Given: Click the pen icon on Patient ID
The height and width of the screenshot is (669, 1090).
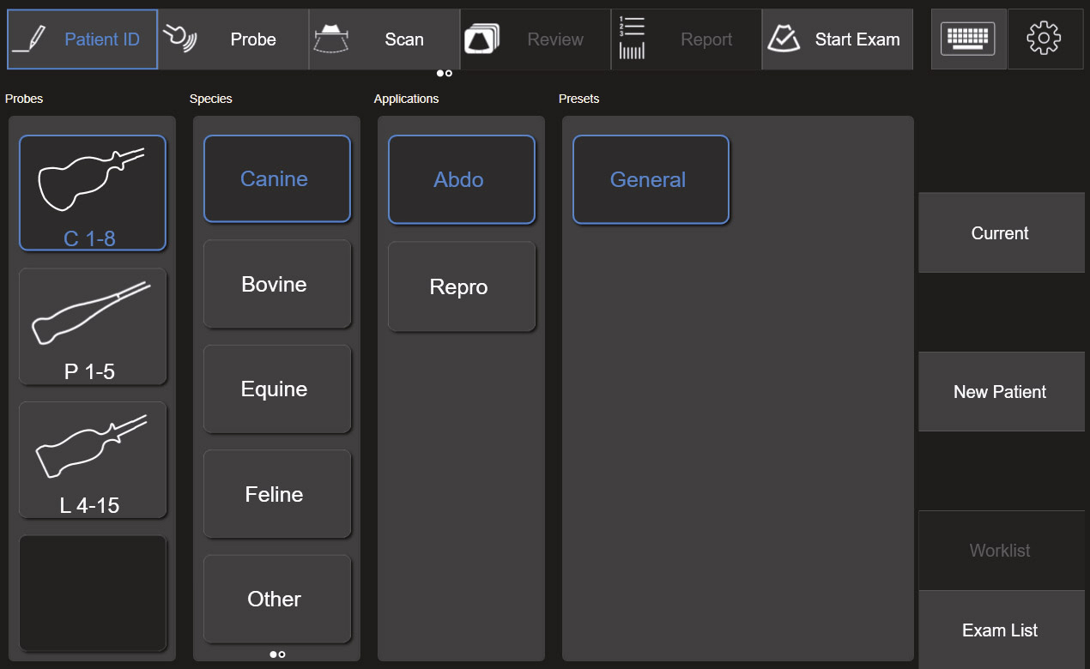Looking at the screenshot, I should pos(30,39).
